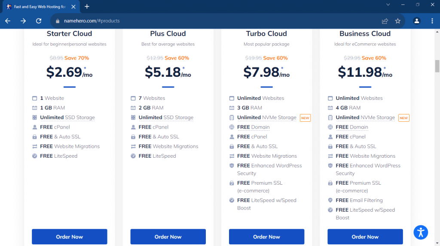The image size is (440, 246).
Task: Click the Business Cloud heading
Action: coord(365,33)
